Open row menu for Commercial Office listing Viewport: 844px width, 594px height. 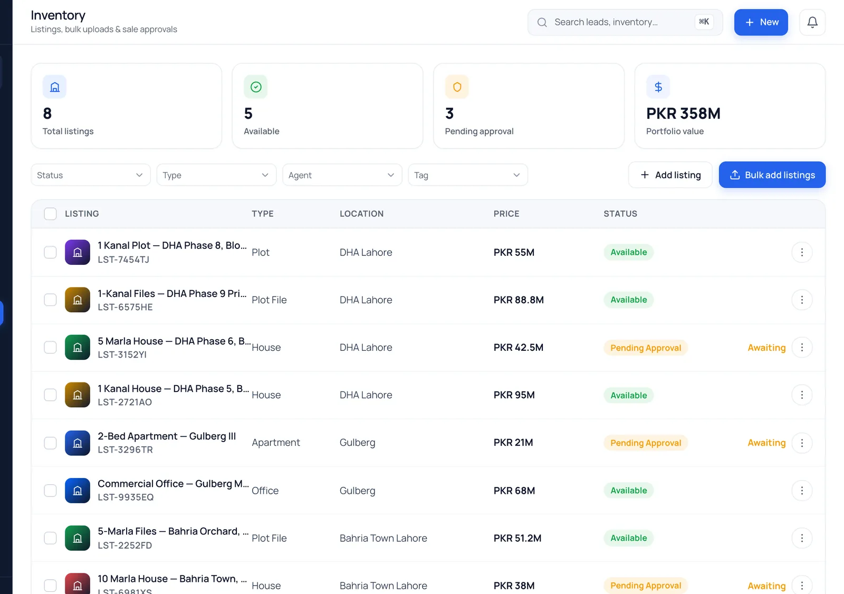point(802,490)
